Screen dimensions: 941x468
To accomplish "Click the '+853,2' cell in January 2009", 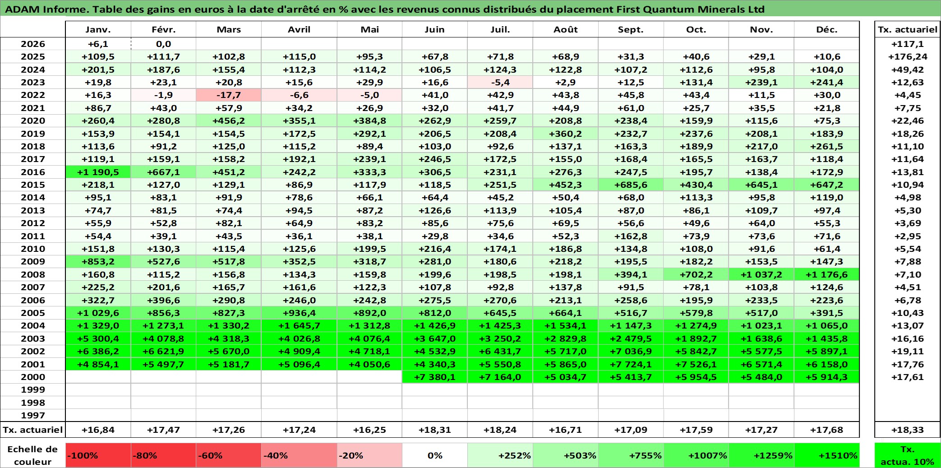I will coord(98,261).
